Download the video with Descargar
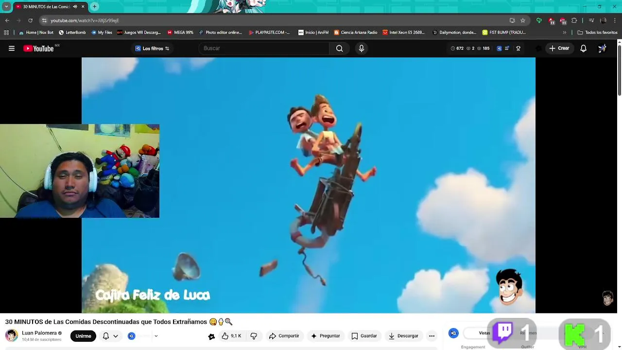 pos(403,336)
